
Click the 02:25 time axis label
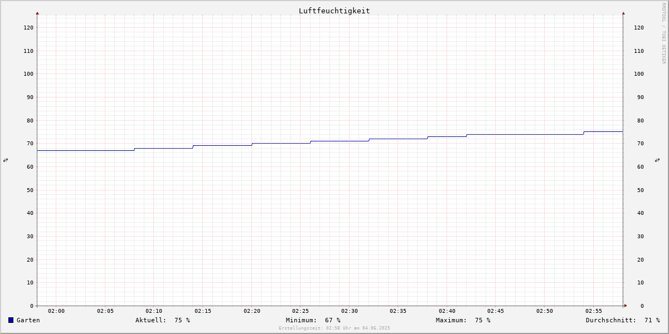tap(300, 311)
